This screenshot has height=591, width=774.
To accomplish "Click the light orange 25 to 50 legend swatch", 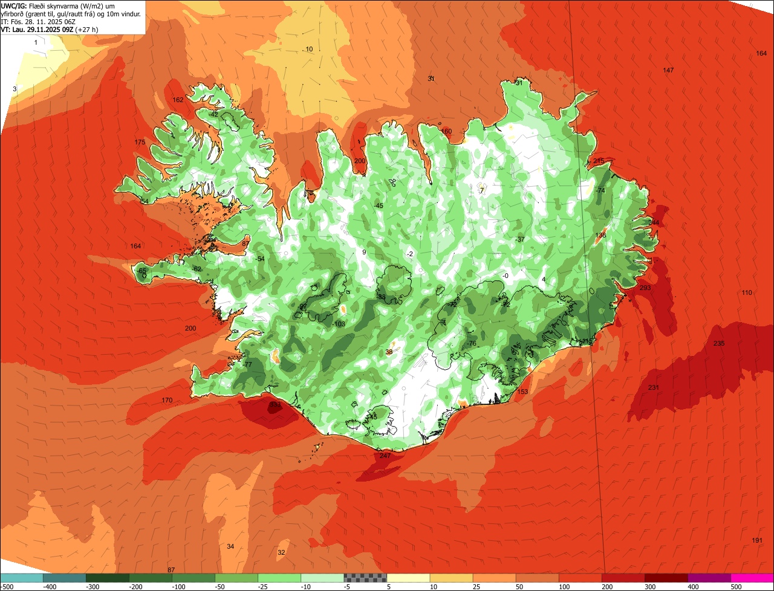I will (x=493, y=578).
